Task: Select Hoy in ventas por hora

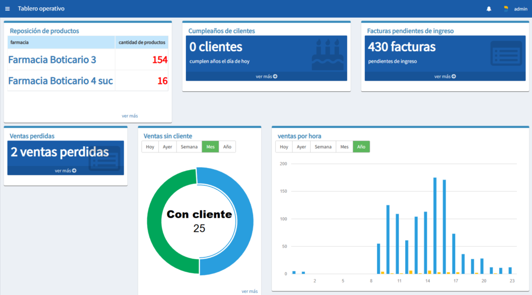Action: [x=284, y=147]
